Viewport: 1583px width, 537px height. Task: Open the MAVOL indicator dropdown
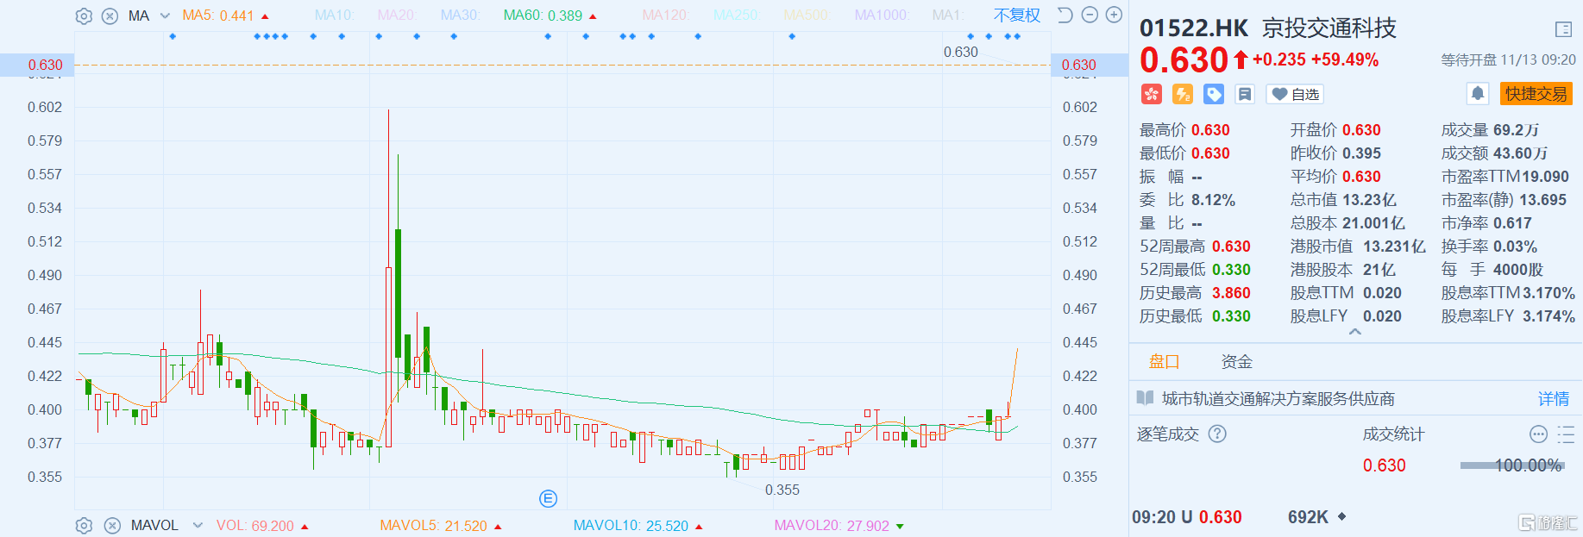point(198,525)
